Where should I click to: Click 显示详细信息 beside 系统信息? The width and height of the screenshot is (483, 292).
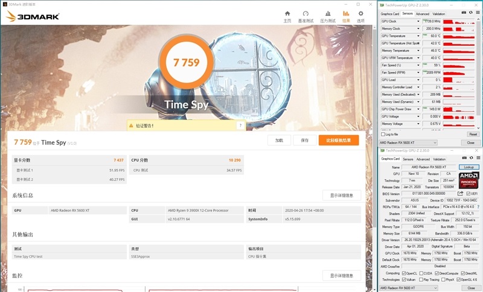pyautogui.click(x=342, y=195)
